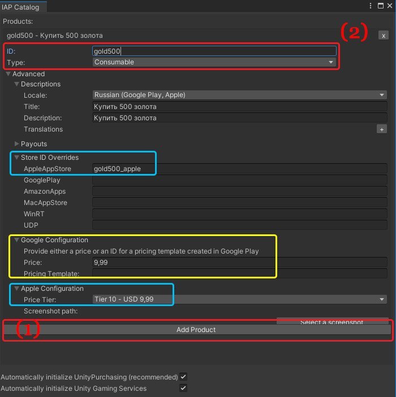396x397 pixels.
Task: Remove the gold500 product with x button
Action: [384, 36]
